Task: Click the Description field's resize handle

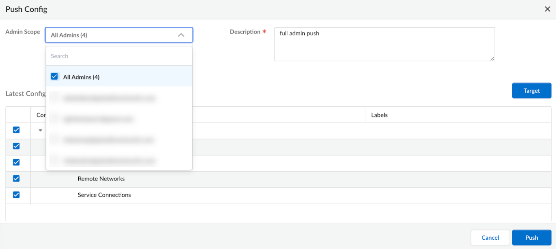Action: [x=492, y=59]
